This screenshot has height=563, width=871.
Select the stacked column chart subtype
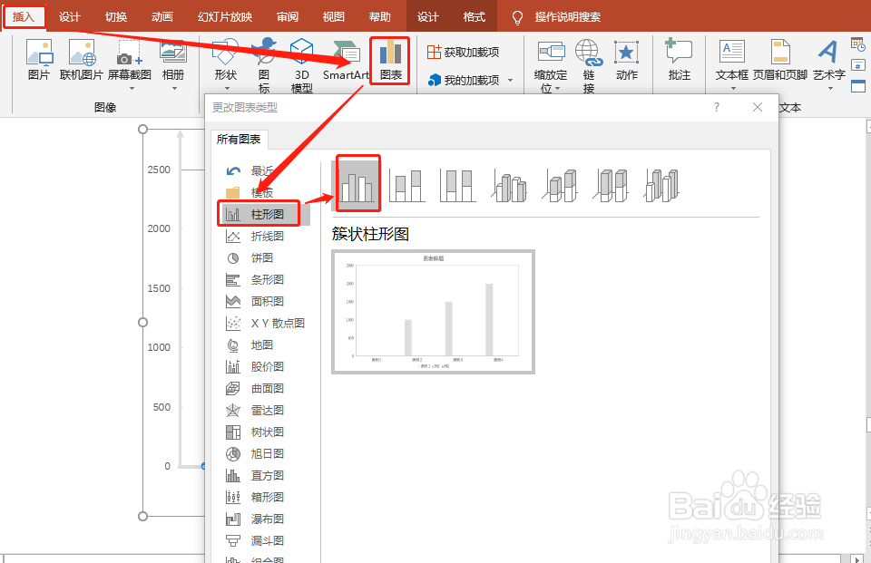406,182
